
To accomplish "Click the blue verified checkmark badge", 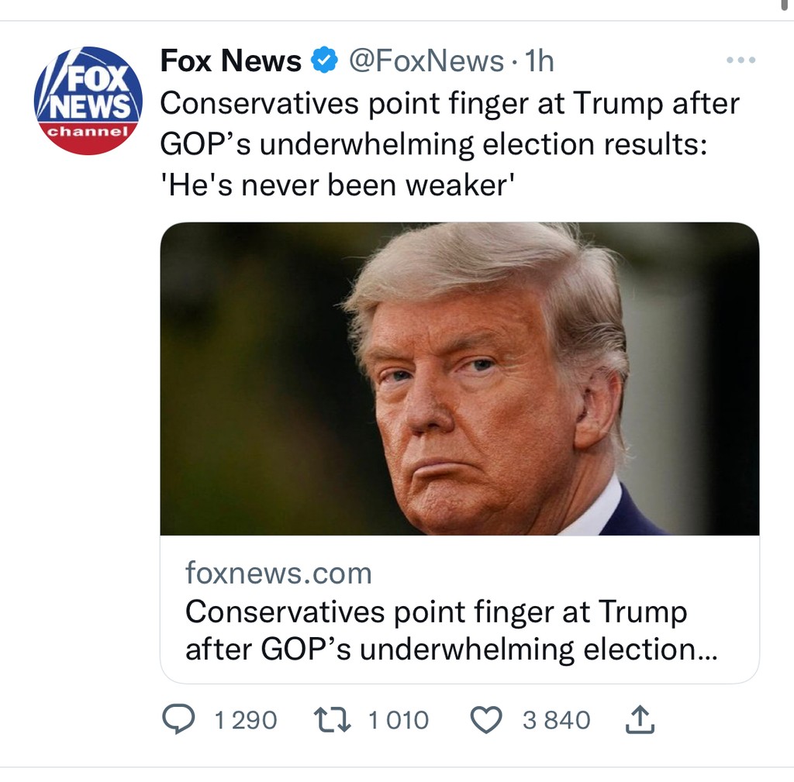I will click(324, 60).
